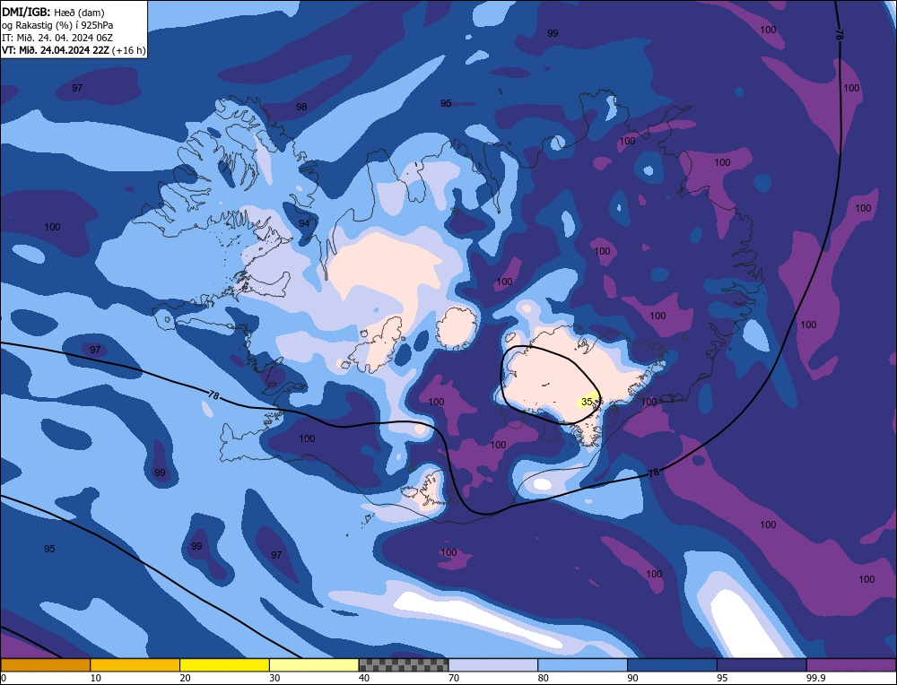This screenshot has width=897, height=685.
Task: Click the checkered 40–70 legend swatch
Action: [x=404, y=664]
